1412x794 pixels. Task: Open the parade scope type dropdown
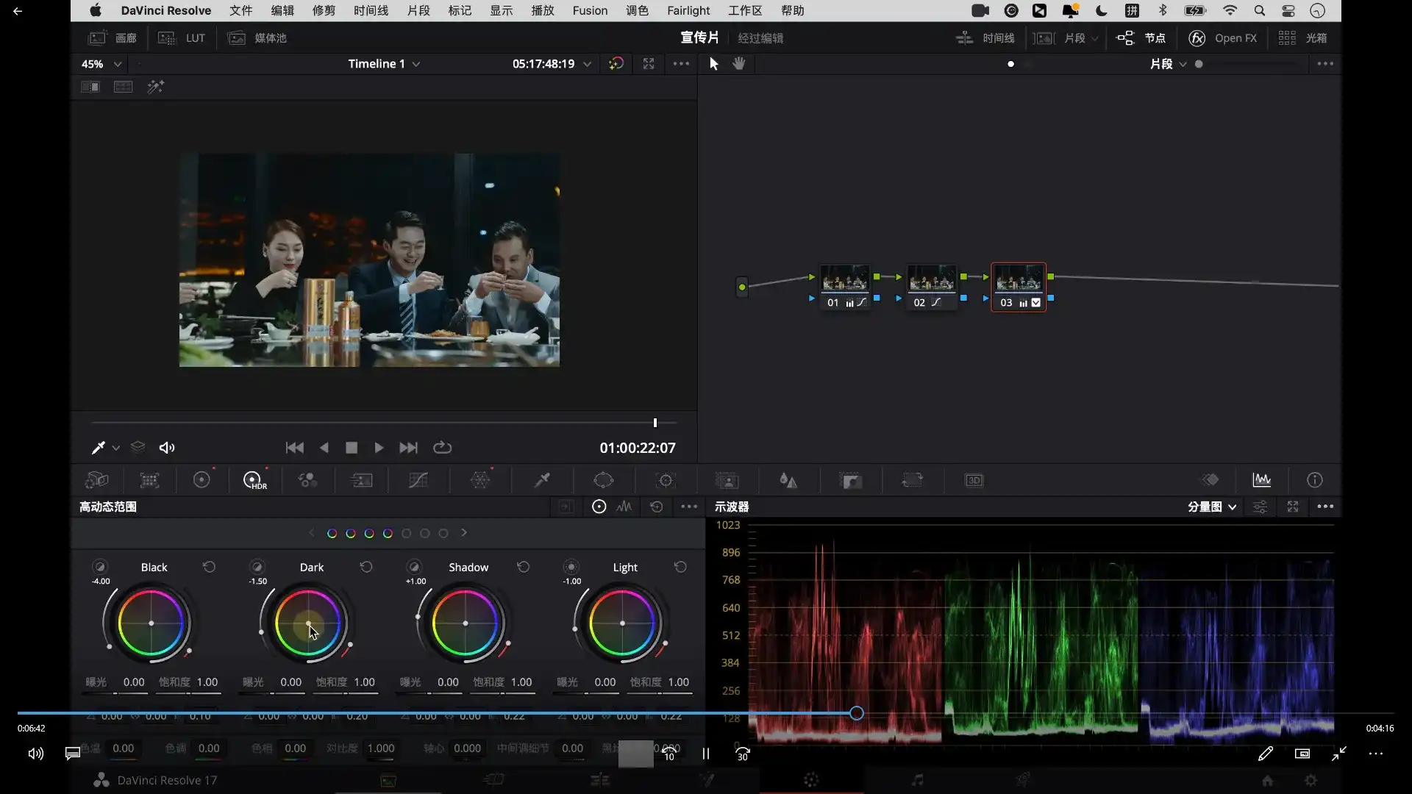tap(1211, 507)
